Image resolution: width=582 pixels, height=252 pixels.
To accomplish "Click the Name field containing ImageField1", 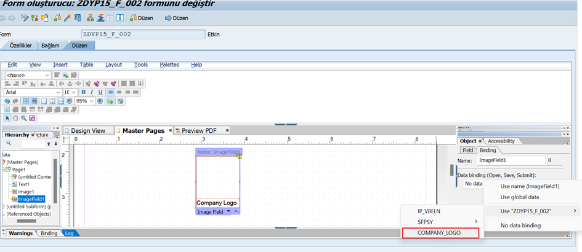I will [x=511, y=160].
